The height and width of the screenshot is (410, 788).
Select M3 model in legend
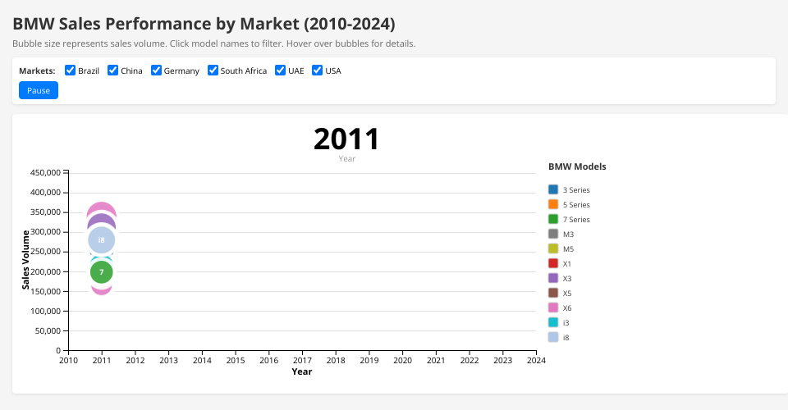568,235
